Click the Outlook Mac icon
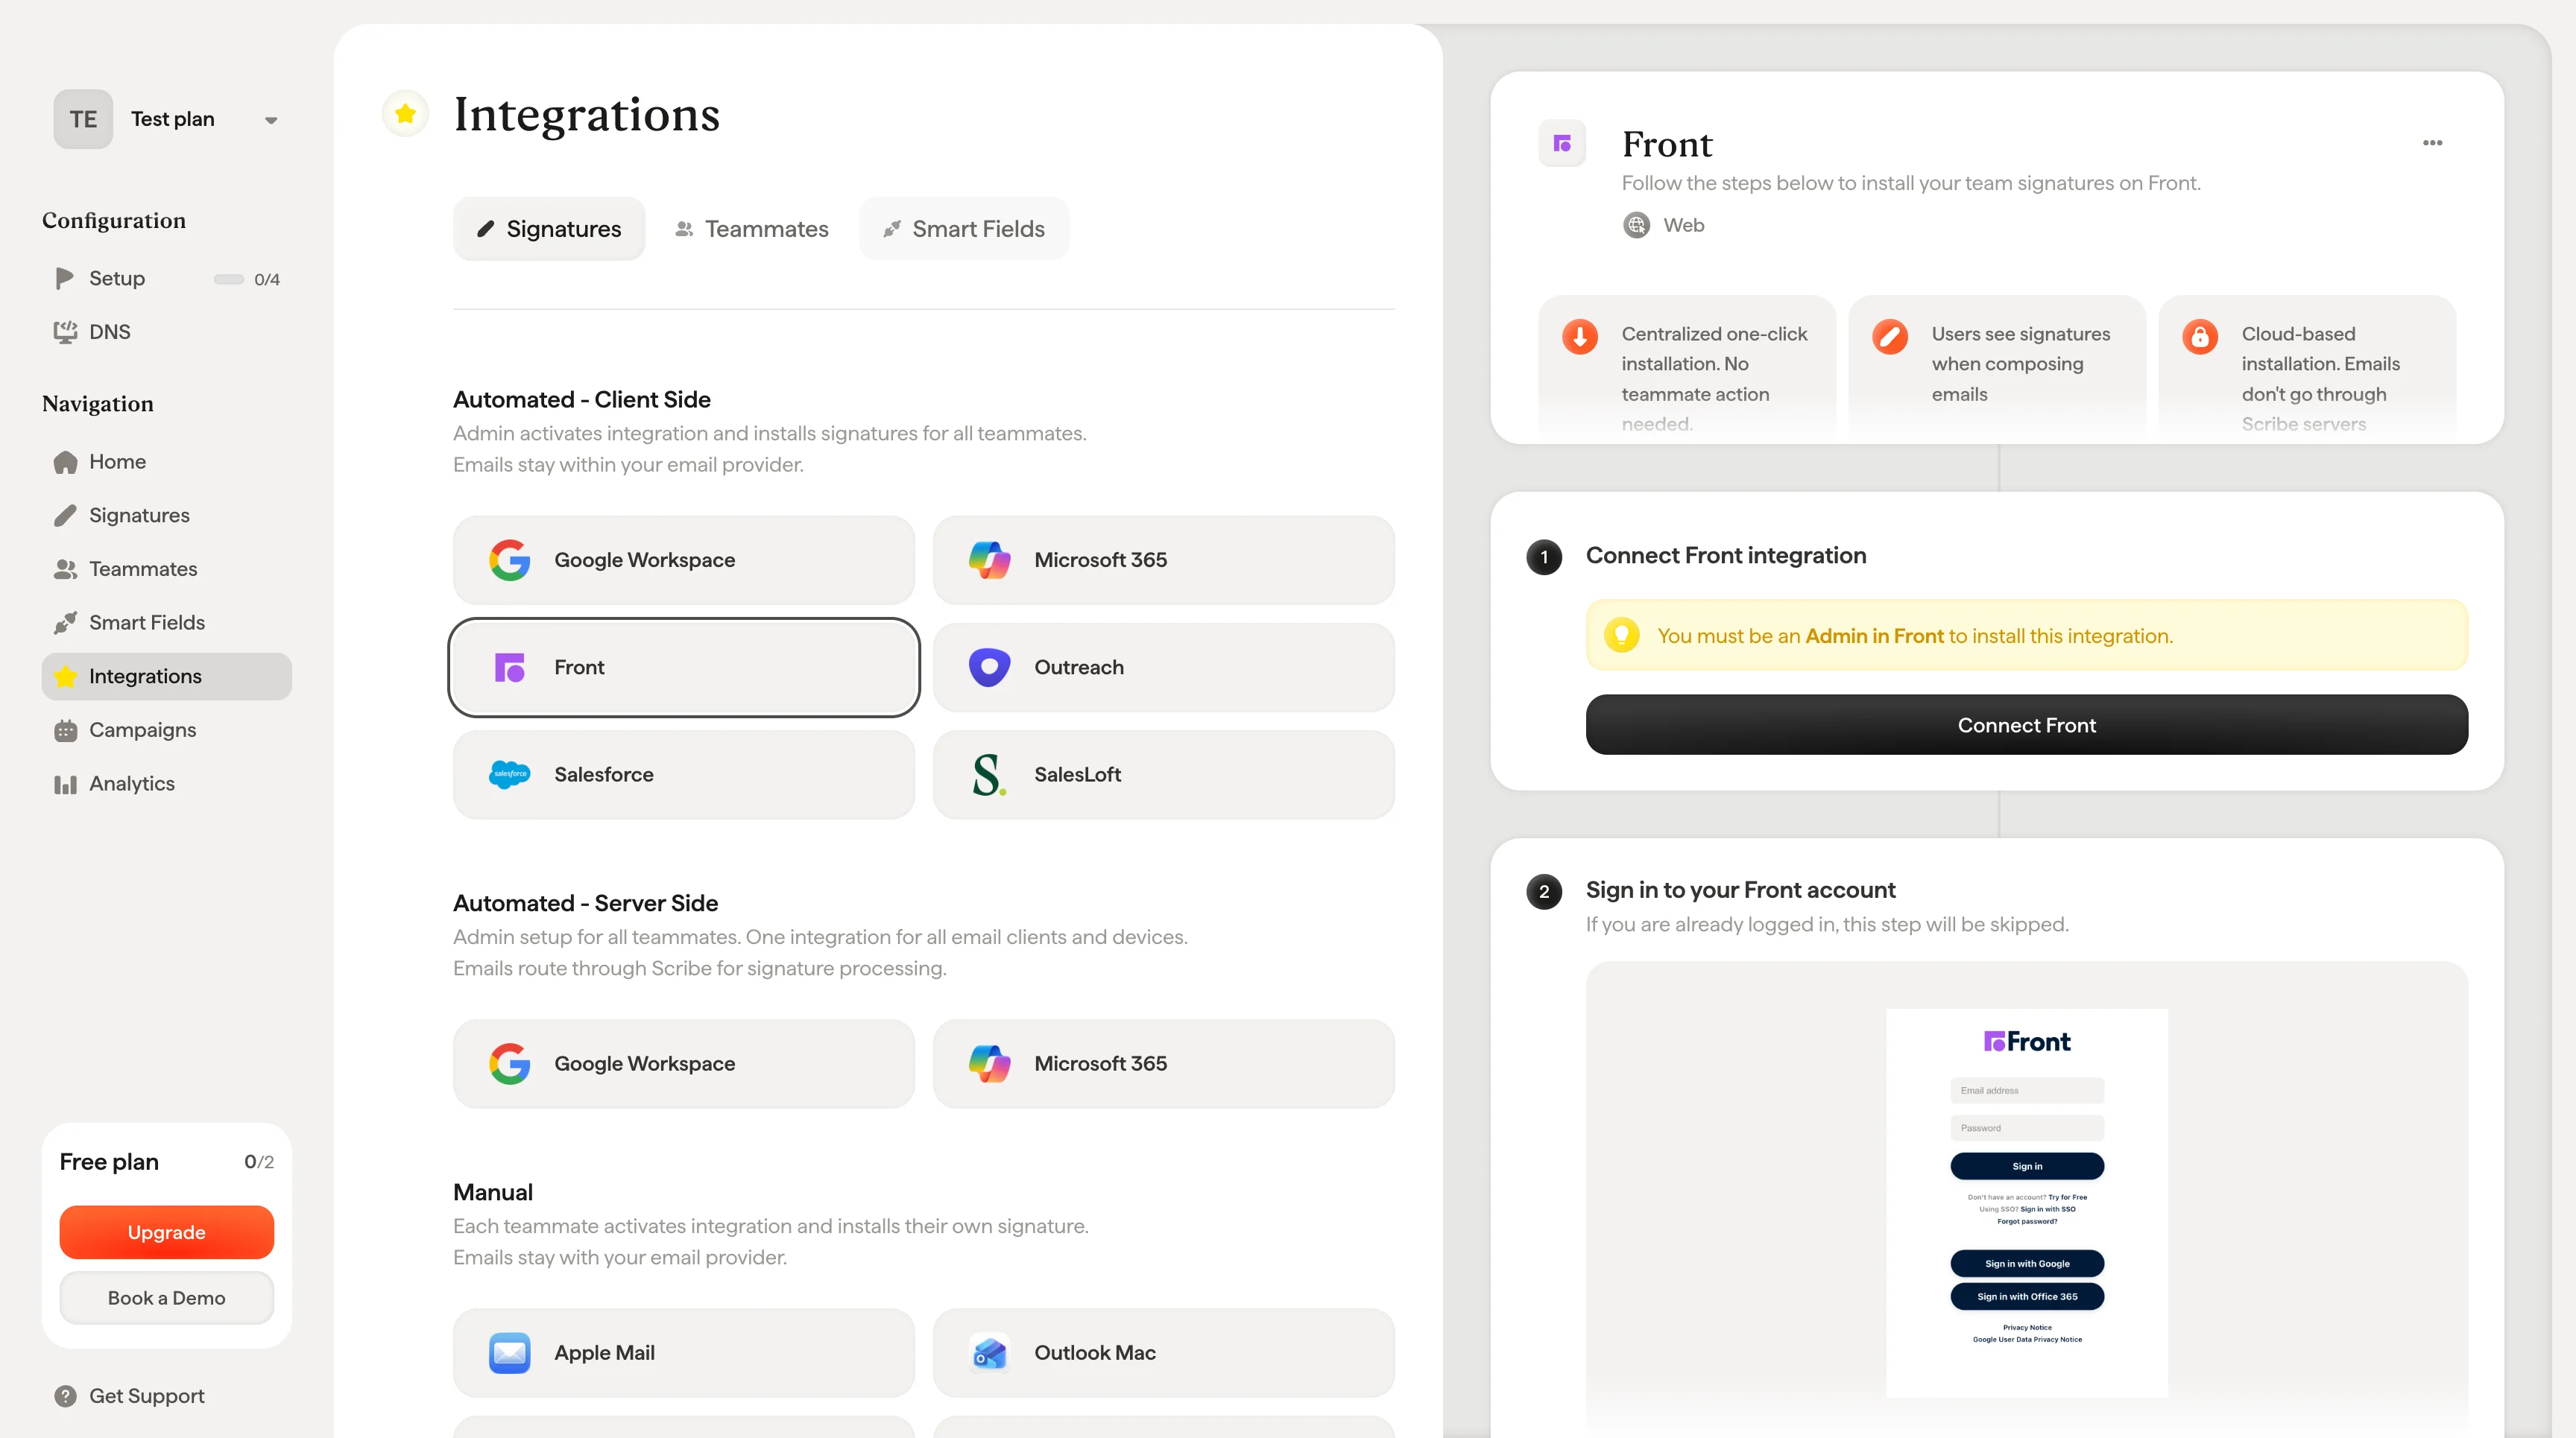 click(989, 1353)
